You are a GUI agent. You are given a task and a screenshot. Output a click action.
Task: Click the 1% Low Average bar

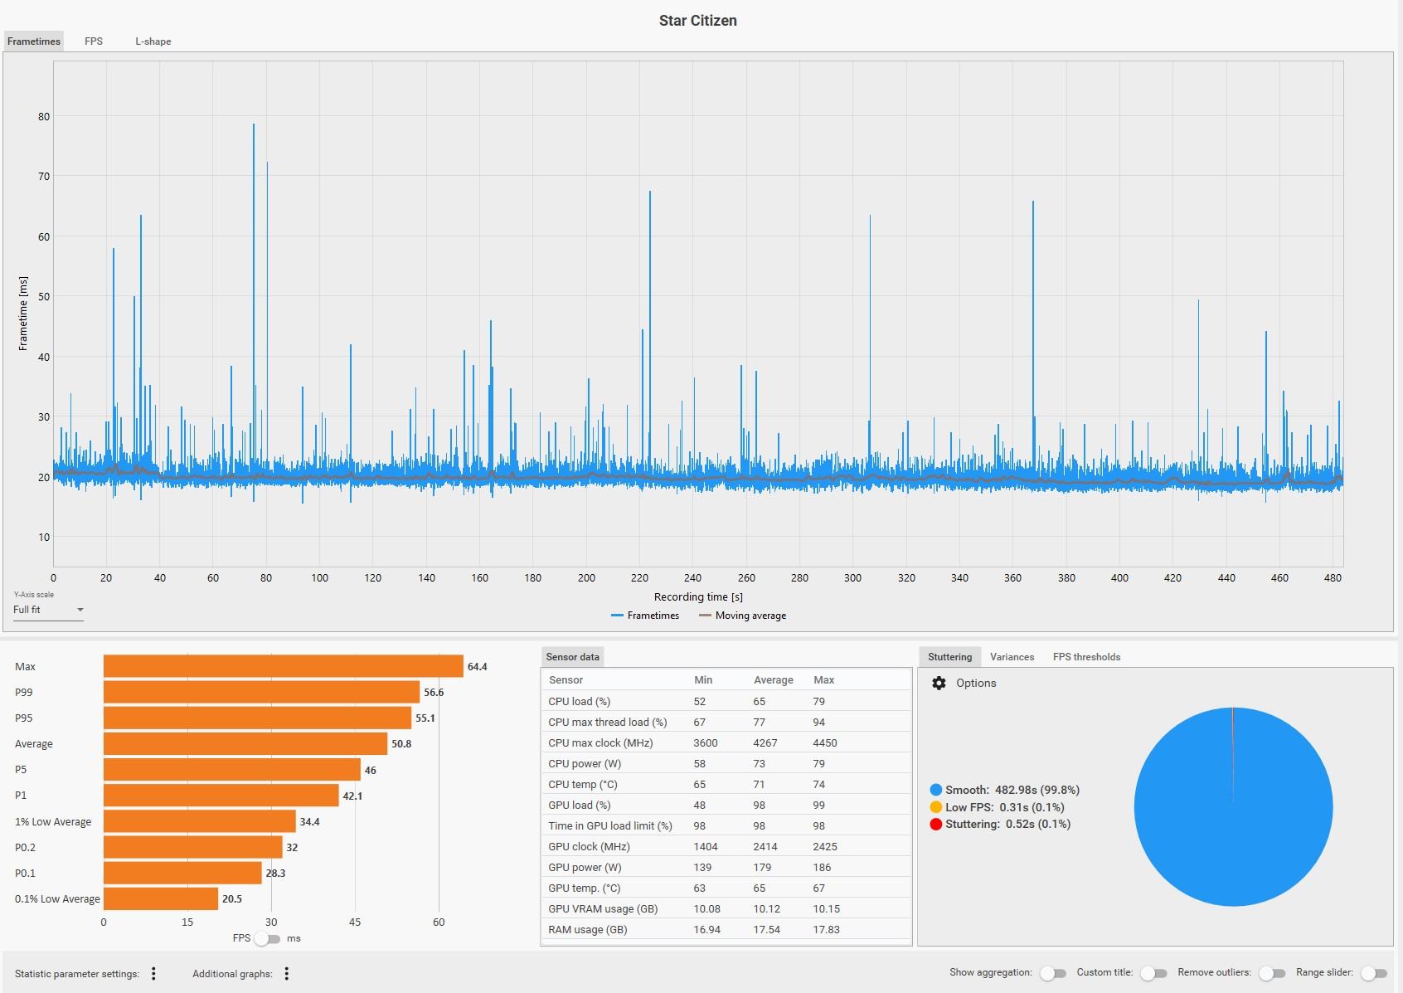click(200, 821)
